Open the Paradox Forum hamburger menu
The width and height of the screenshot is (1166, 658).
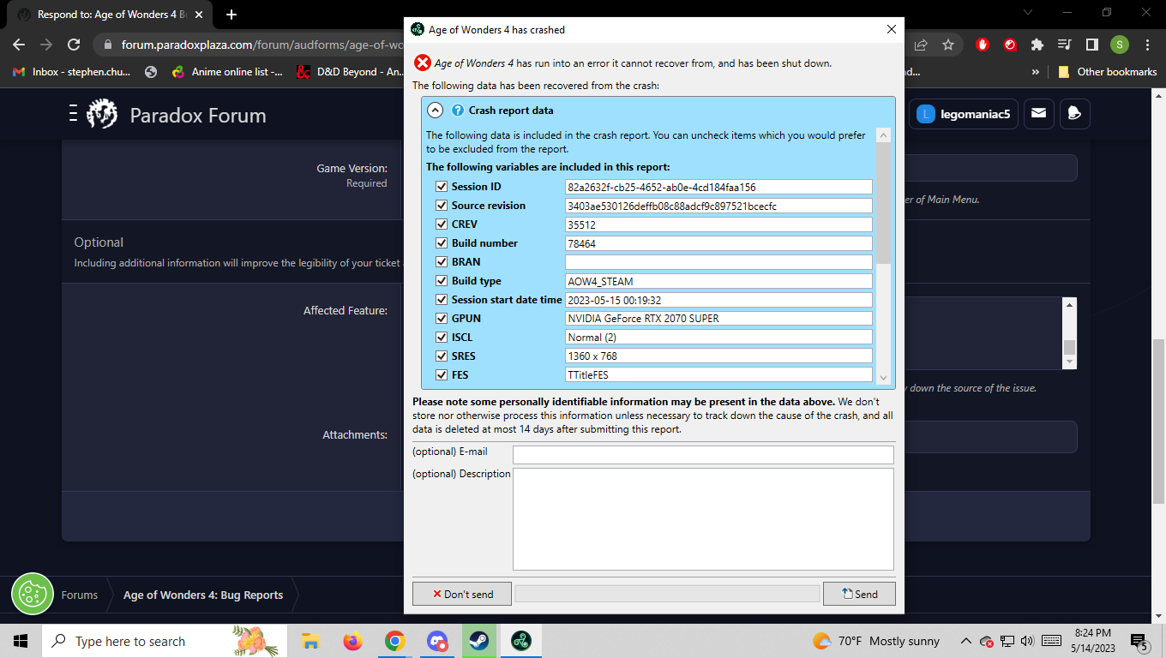coord(74,114)
